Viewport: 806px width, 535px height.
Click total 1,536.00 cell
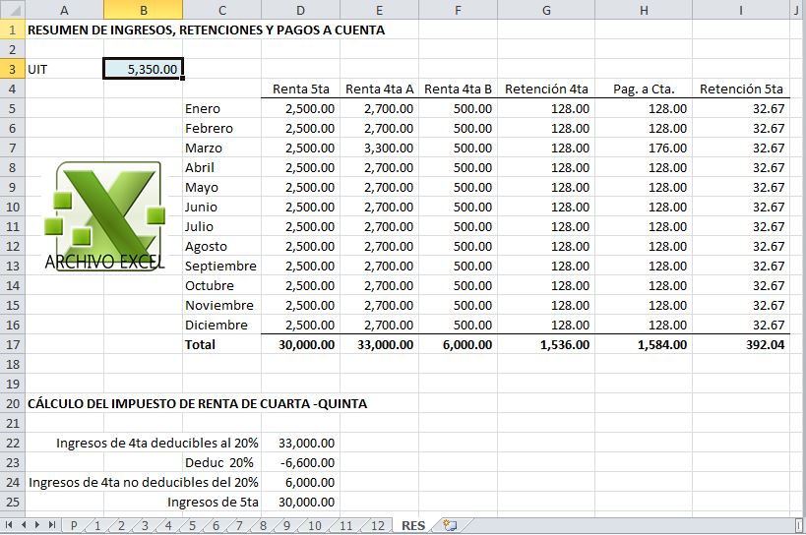(546, 344)
